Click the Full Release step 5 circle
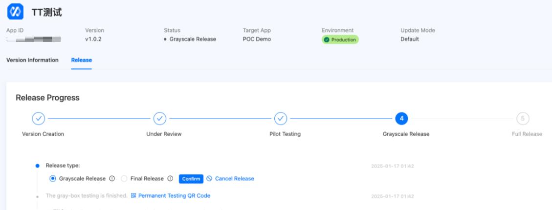Image resolution: width=552 pixels, height=210 pixels. (x=523, y=118)
